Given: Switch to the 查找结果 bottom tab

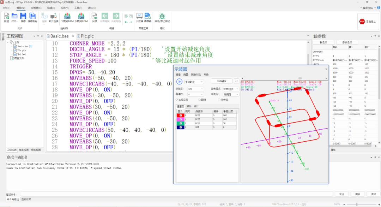Looking at the screenshot, I should tap(26, 200).
